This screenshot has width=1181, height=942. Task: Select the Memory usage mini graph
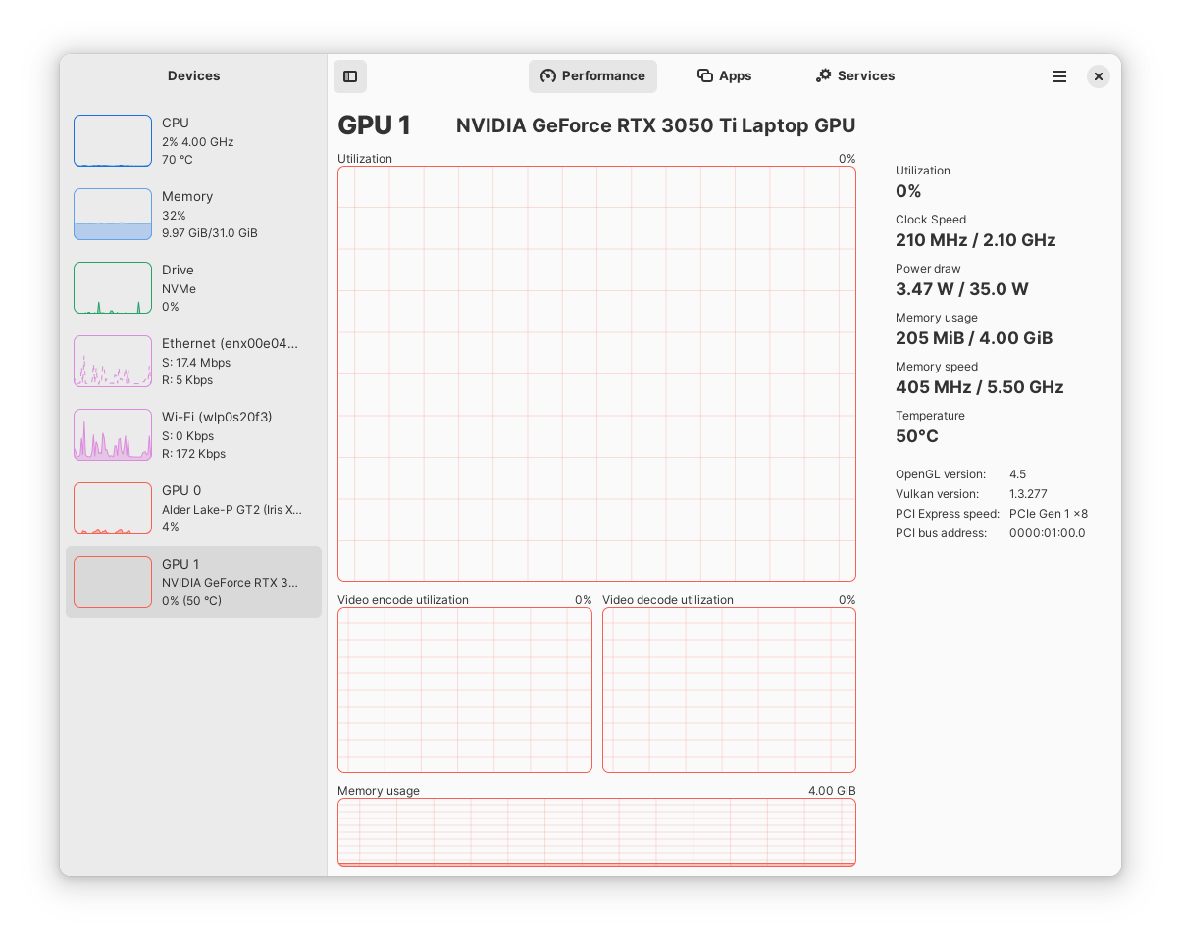click(113, 215)
